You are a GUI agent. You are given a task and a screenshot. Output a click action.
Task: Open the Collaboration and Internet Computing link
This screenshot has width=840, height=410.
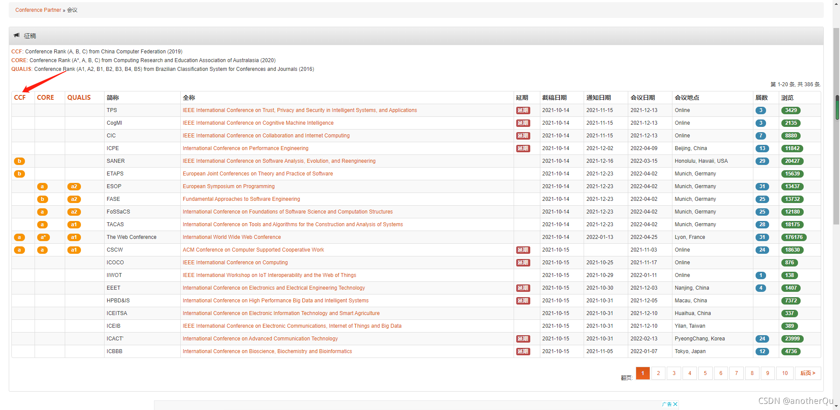[x=266, y=136]
